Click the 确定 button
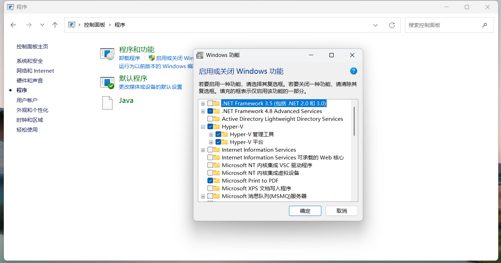Viewport: 501px width, 263px height. click(x=305, y=211)
